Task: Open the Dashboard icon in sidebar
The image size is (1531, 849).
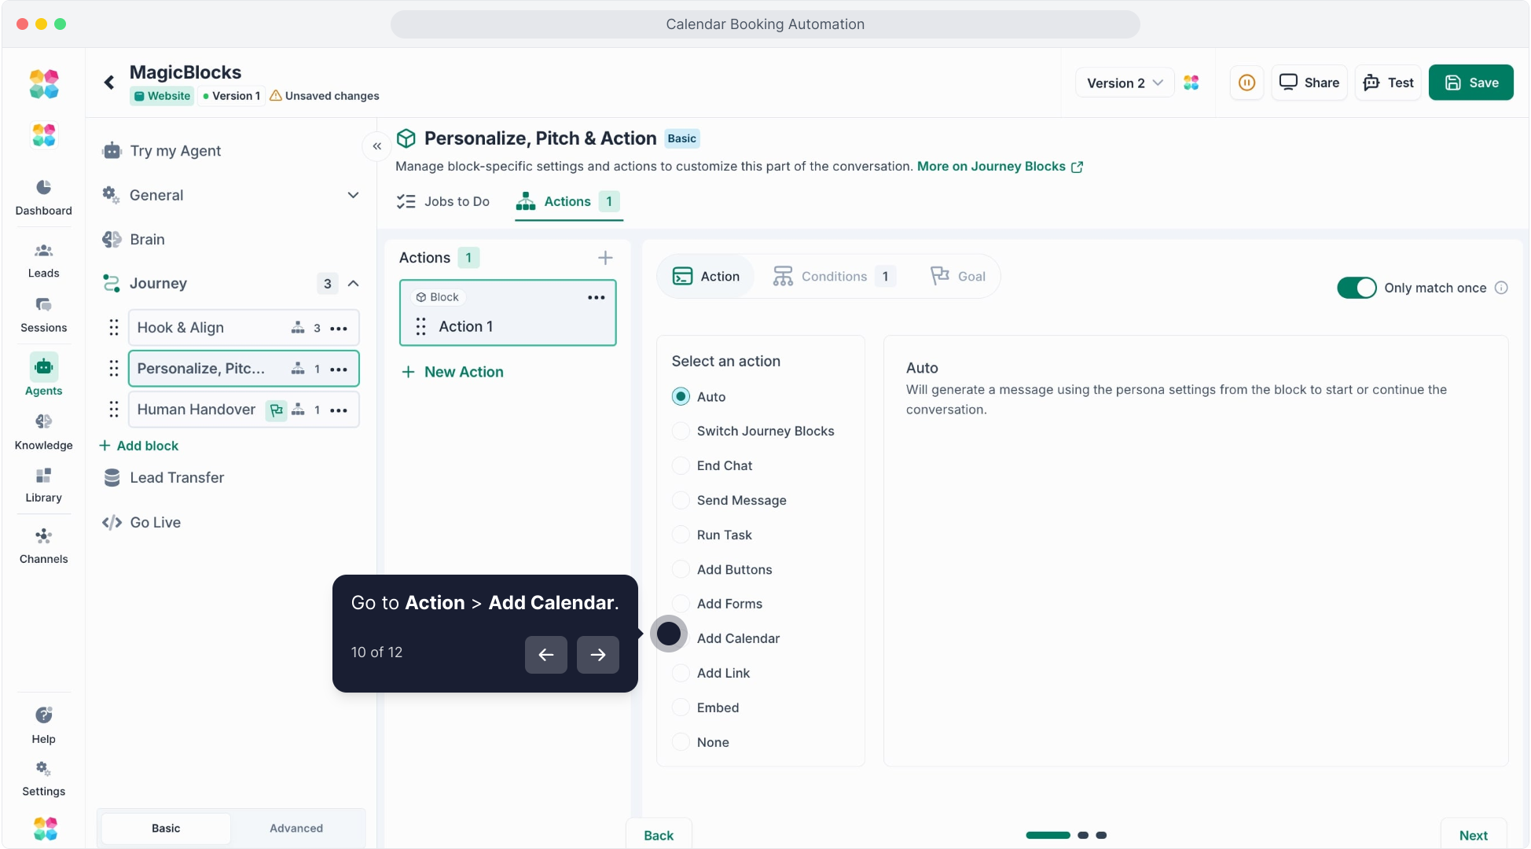Action: point(43,188)
